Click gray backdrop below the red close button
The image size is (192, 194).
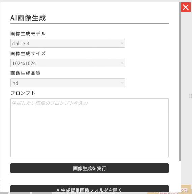[186, 50]
